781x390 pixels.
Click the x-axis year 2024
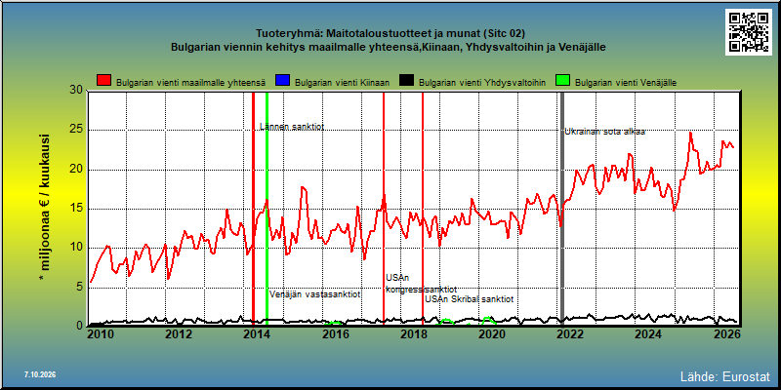point(647,333)
